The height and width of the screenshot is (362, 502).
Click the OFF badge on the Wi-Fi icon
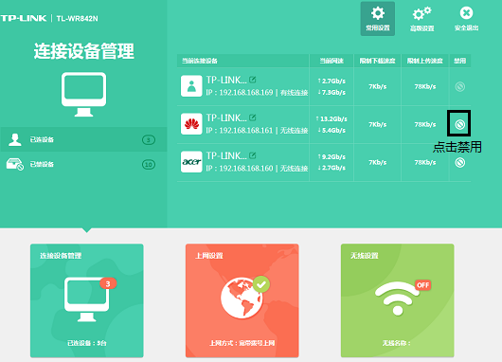[423, 285]
